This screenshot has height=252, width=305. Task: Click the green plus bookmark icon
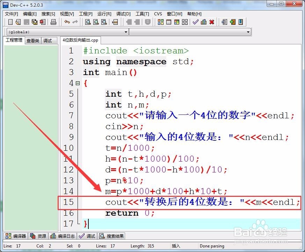pos(232,22)
